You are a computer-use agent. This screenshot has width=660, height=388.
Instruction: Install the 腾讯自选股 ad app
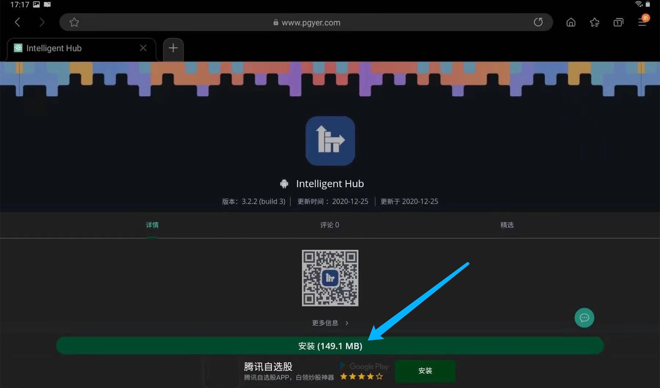(x=425, y=371)
